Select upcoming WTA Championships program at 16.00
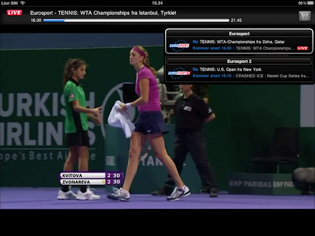This screenshot has width=315, height=236. point(244,48)
